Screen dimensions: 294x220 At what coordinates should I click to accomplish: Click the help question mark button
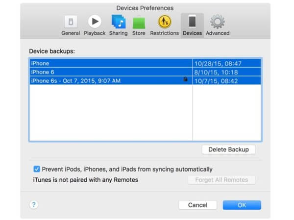(x=34, y=205)
